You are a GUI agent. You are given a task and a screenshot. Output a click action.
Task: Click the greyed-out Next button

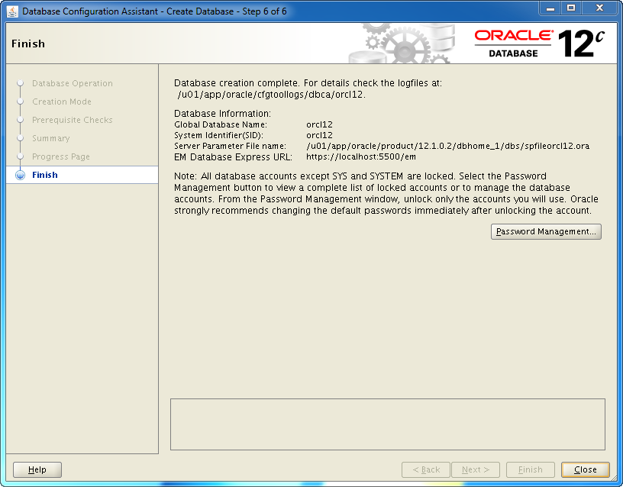476,469
